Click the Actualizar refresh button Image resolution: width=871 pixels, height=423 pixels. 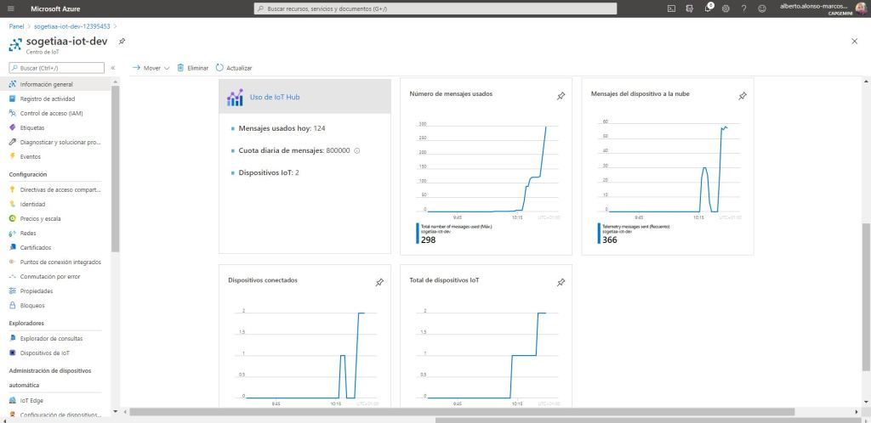point(234,68)
